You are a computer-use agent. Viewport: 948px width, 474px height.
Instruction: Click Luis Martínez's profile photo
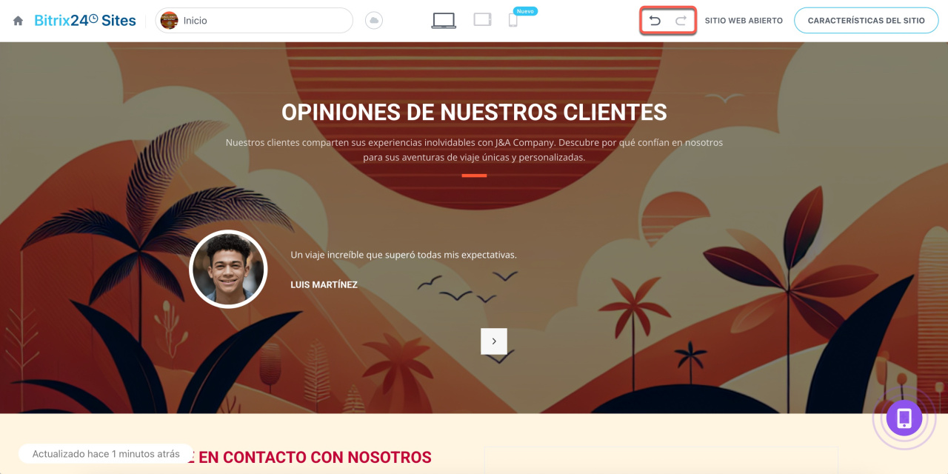(228, 269)
